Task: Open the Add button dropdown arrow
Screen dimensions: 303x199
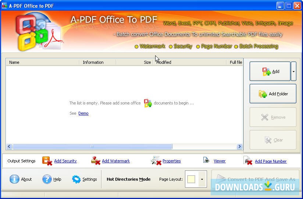Action: click(293, 71)
